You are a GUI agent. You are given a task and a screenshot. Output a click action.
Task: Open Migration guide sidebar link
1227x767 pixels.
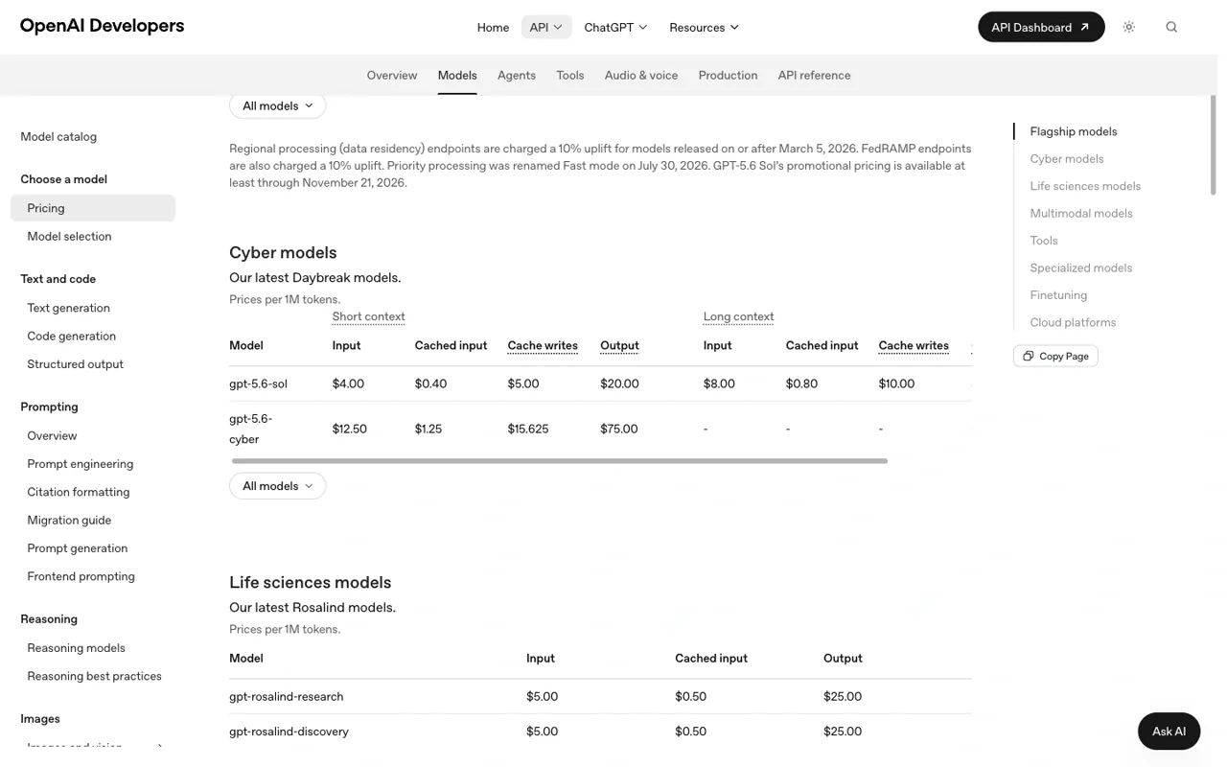(x=69, y=520)
